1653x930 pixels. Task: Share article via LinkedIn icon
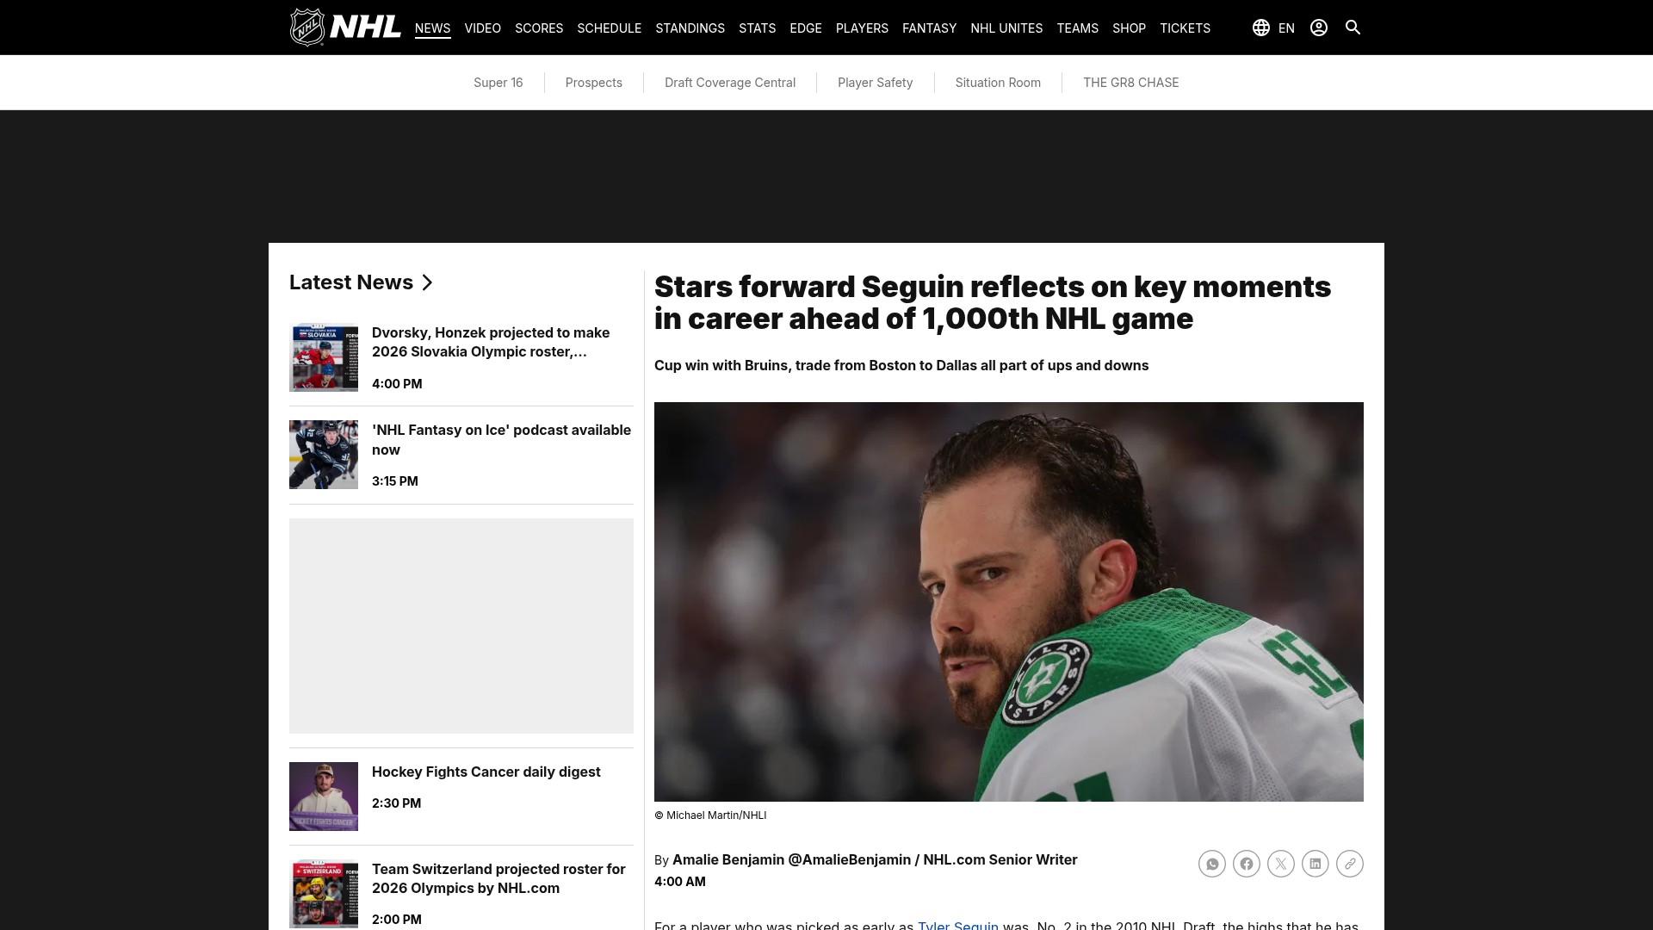[x=1316, y=864]
